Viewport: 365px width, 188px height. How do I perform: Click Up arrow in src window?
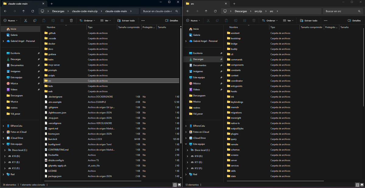point(206,11)
